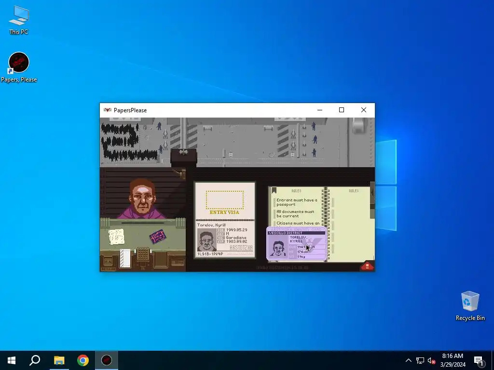Select the entrant's face in the booth window
Viewport: 494px width, 370px height.
(142, 198)
